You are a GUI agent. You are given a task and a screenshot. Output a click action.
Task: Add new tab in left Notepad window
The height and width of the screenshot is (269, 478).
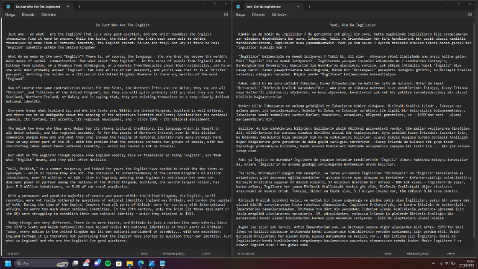pos(79,7)
